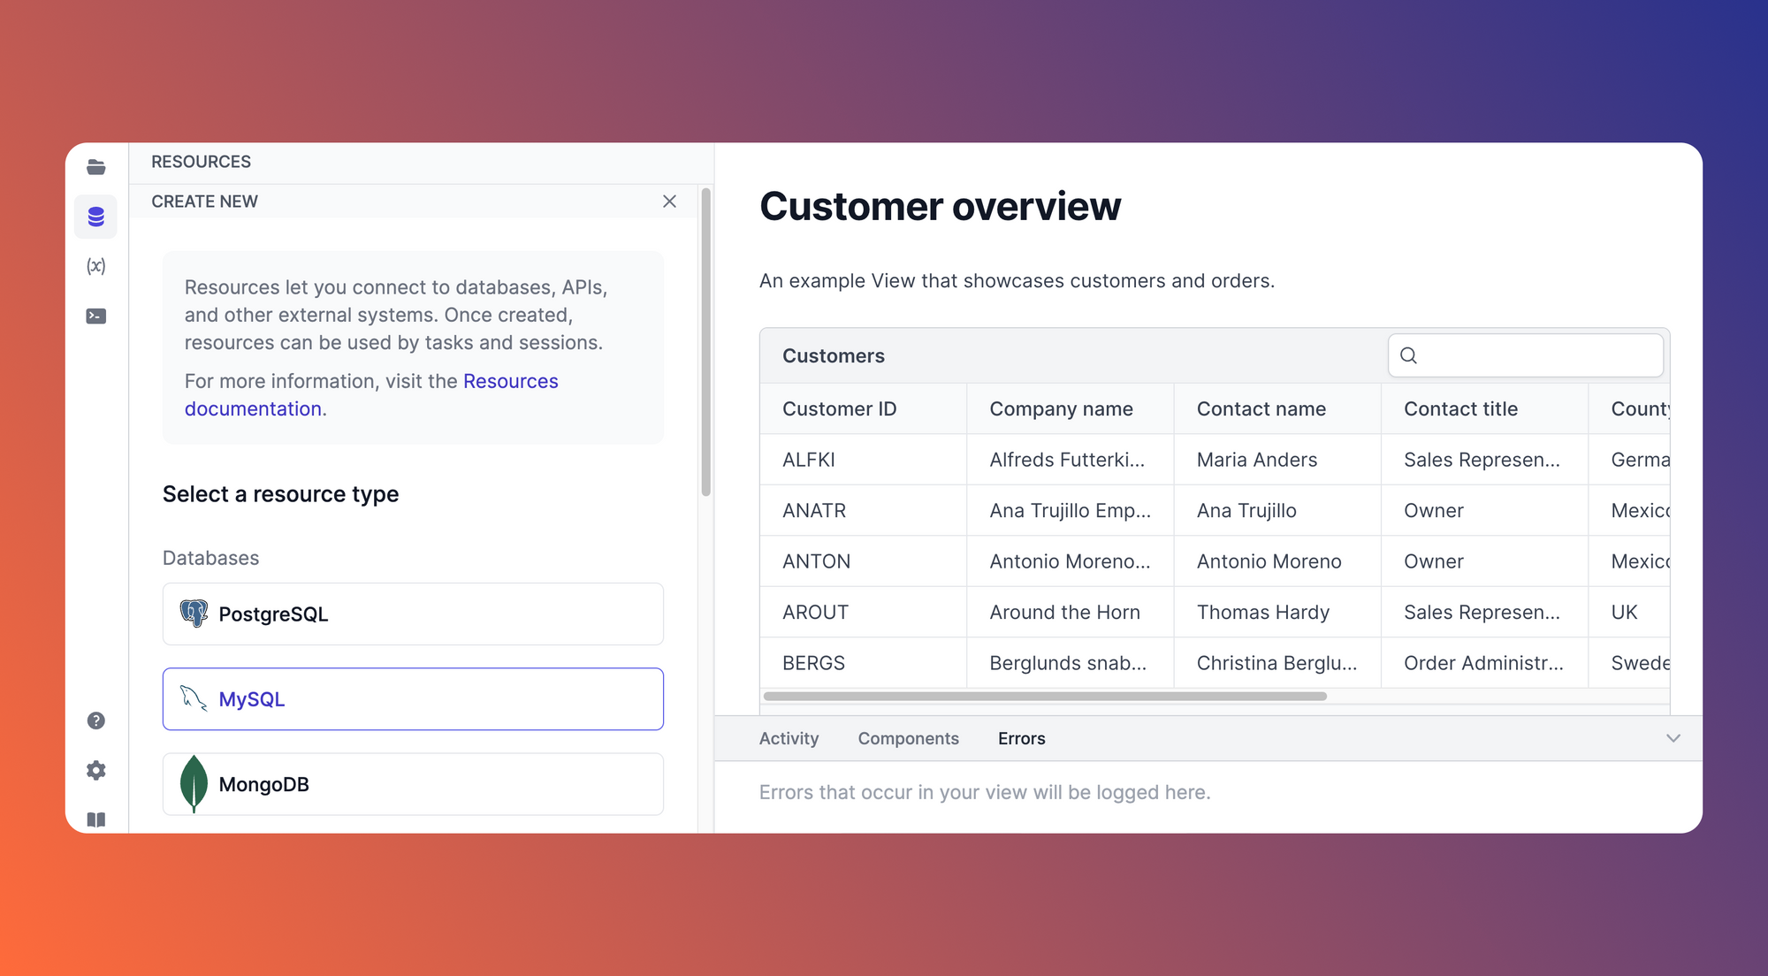Click the Thomas Hardy contact cell
The height and width of the screenshot is (976, 1768).
click(x=1277, y=612)
